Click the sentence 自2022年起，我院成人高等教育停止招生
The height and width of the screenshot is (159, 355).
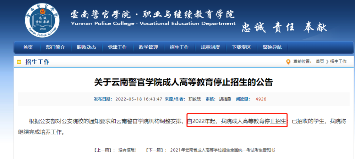click(x=237, y=121)
